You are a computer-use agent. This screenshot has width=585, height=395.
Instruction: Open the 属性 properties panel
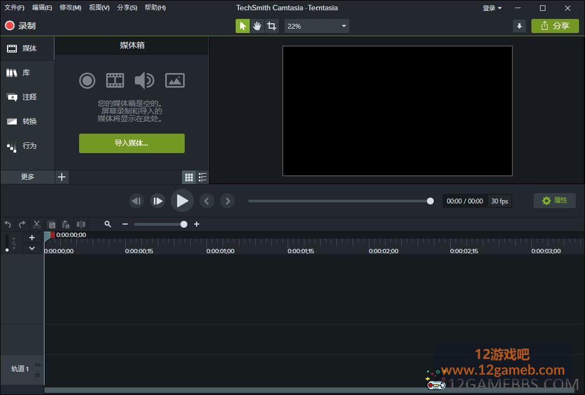555,201
